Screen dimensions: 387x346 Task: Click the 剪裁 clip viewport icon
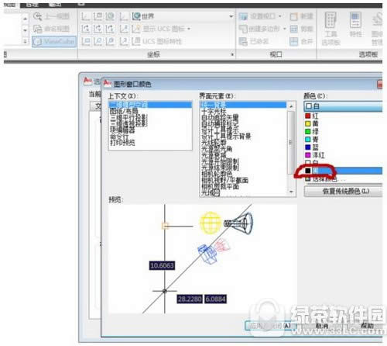coord(294,29)
